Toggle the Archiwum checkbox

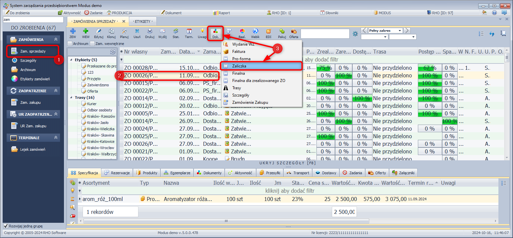pyautogui.click(x=70, y=43)
